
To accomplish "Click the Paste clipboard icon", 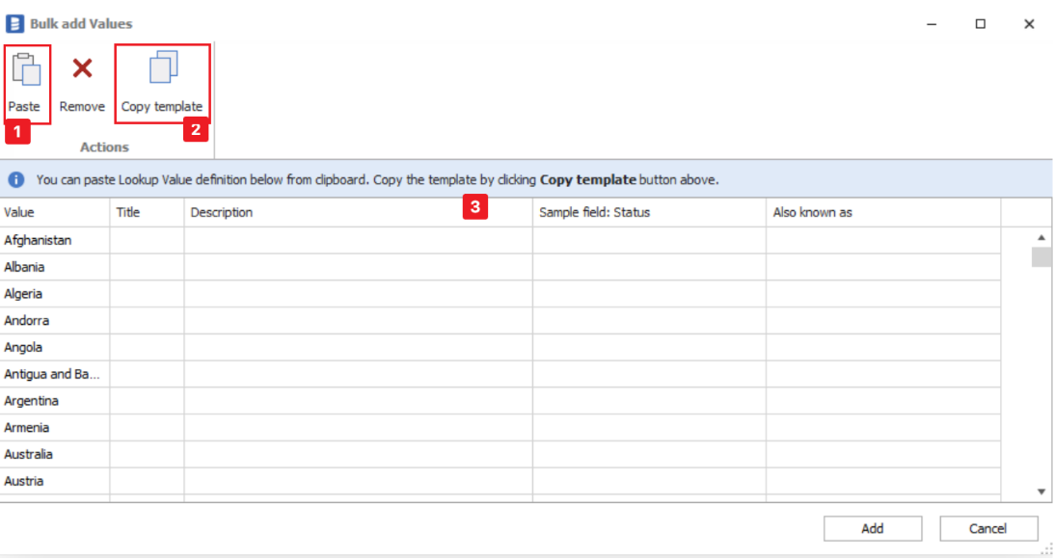I will click(26, 70).
